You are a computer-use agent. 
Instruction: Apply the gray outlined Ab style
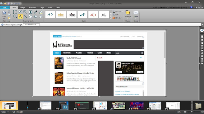coord(104,15)
